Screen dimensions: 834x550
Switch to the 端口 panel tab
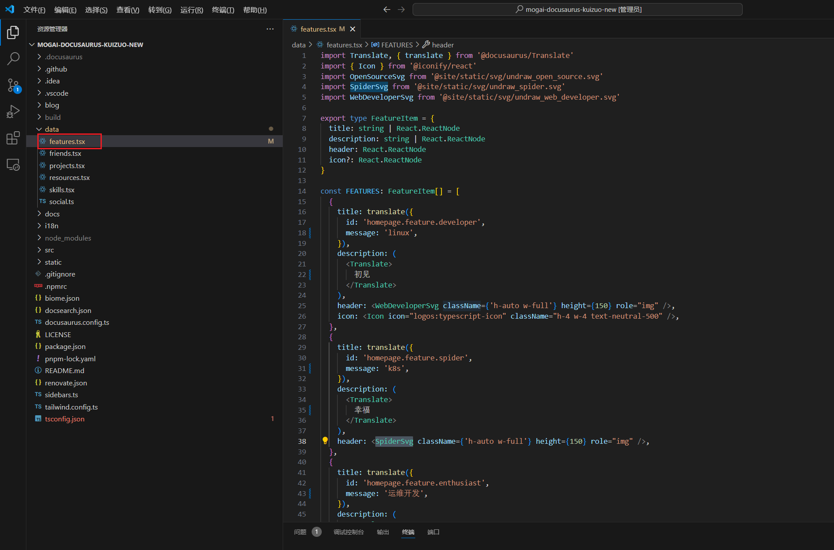point(433,532)
